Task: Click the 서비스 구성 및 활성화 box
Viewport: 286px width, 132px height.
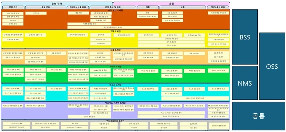Action: coord(148,71)
